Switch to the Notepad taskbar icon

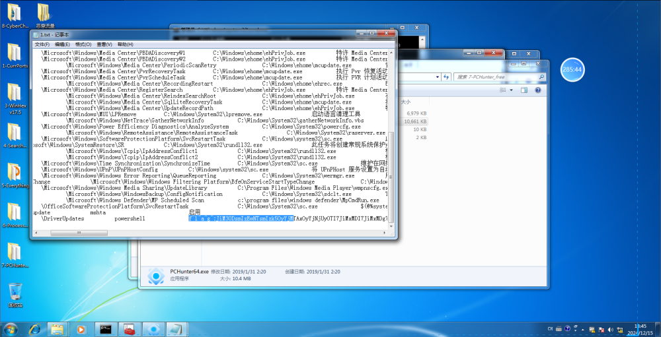click(176, 328)
